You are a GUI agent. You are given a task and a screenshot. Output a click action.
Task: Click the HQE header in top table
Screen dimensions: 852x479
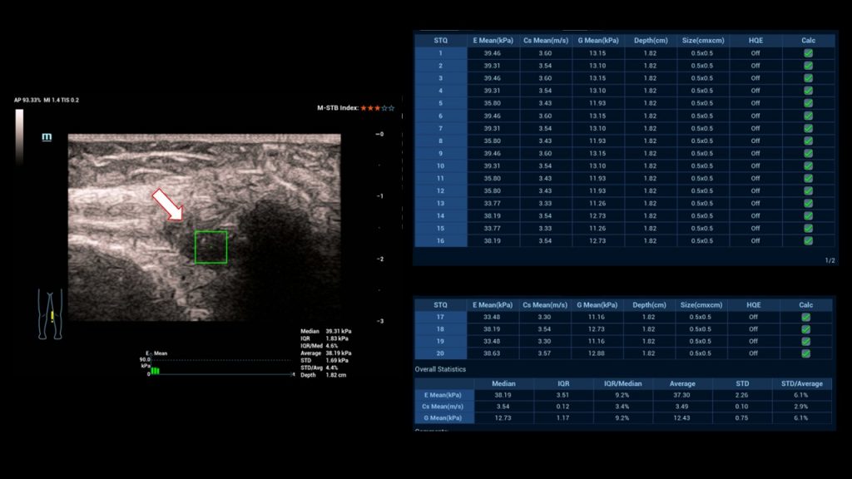click(x=755, y=40)
